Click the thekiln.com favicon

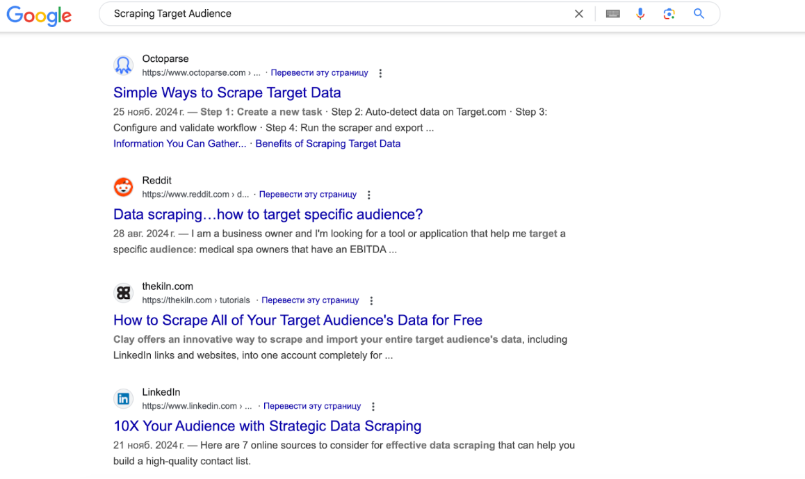click(123, 293)
